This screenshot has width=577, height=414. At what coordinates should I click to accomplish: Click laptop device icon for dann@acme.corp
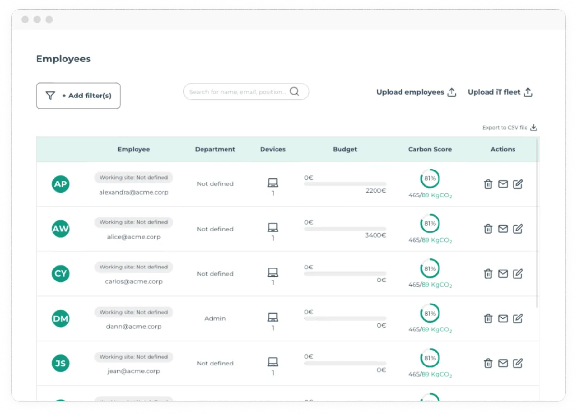coord(273,317)
